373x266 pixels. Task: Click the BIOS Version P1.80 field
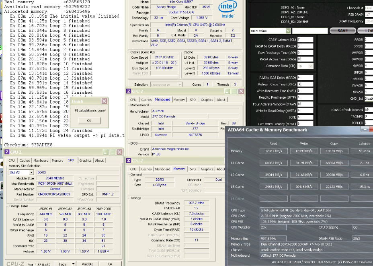[x=188, y=154]
